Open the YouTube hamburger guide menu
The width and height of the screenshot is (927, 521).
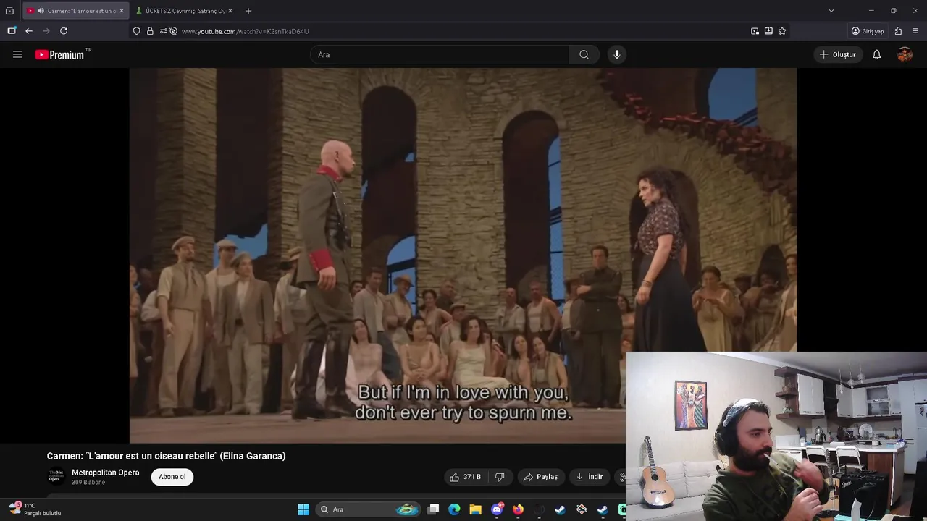17,54
